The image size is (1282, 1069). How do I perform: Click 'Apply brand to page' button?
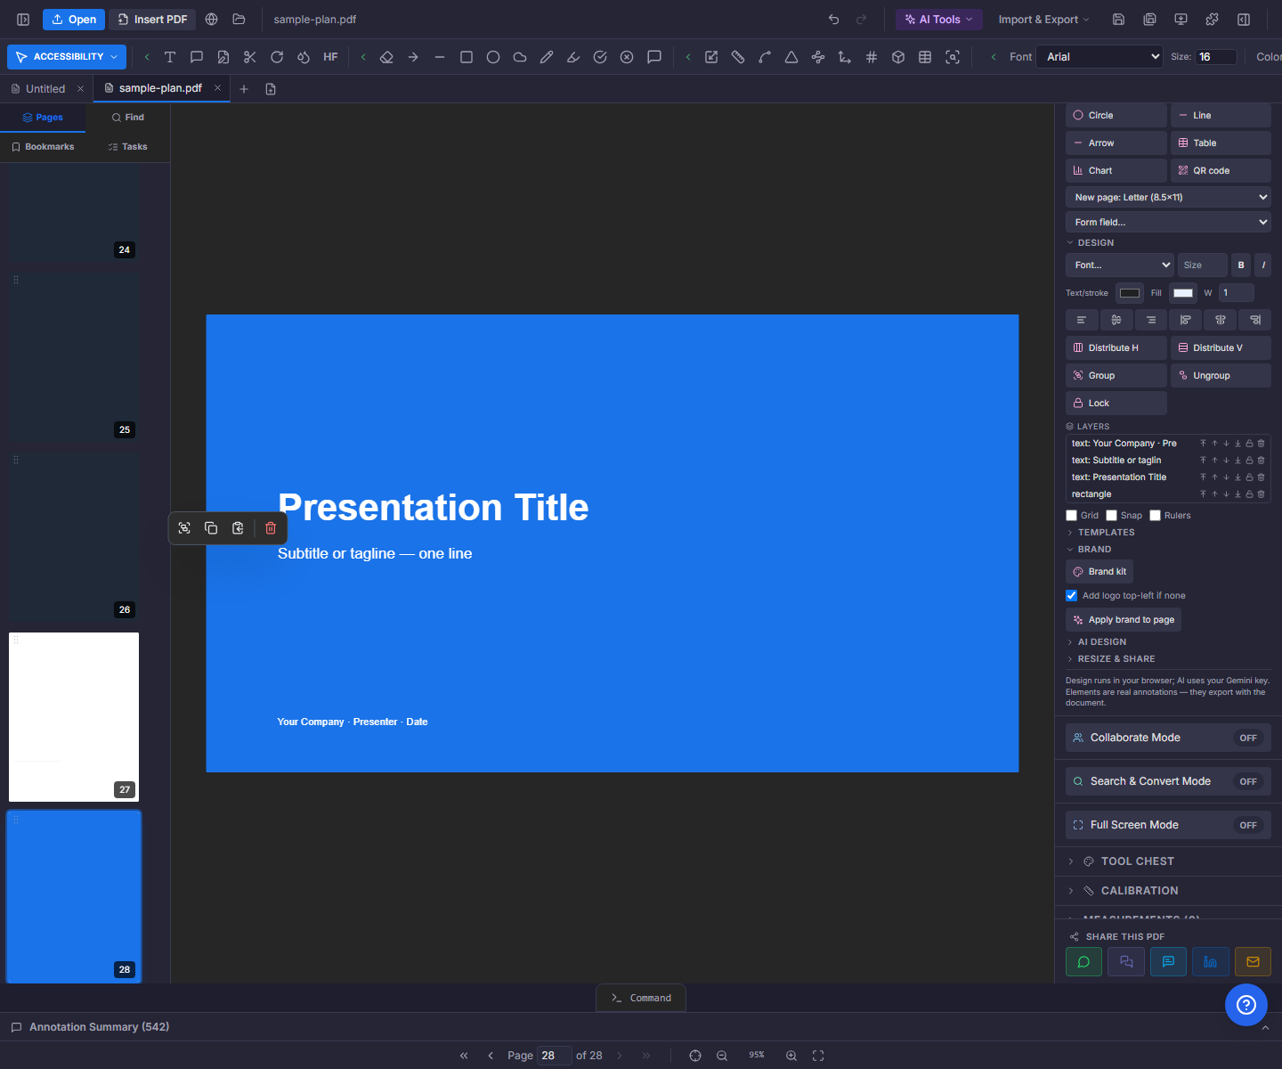1124,620
